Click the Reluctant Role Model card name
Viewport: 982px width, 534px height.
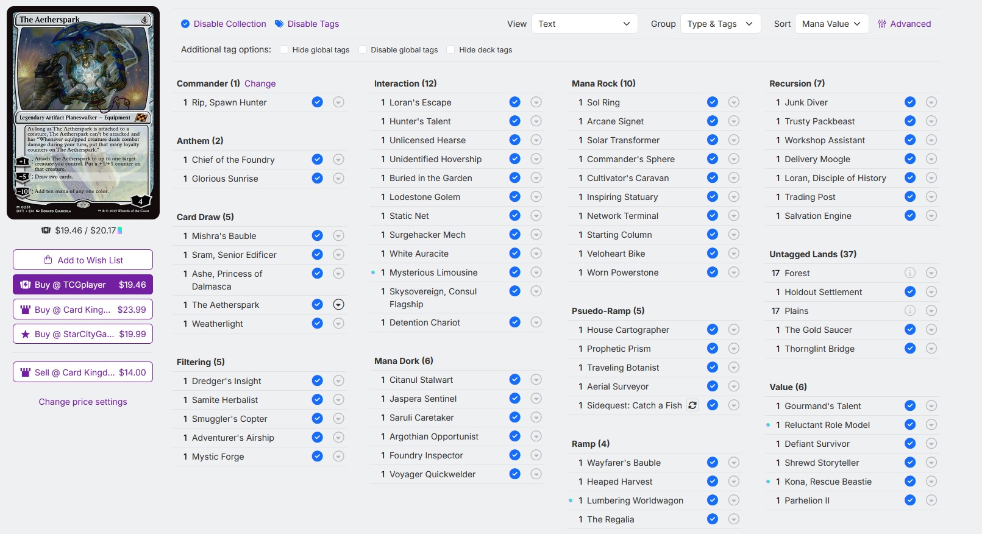click(x=827, y=425)
